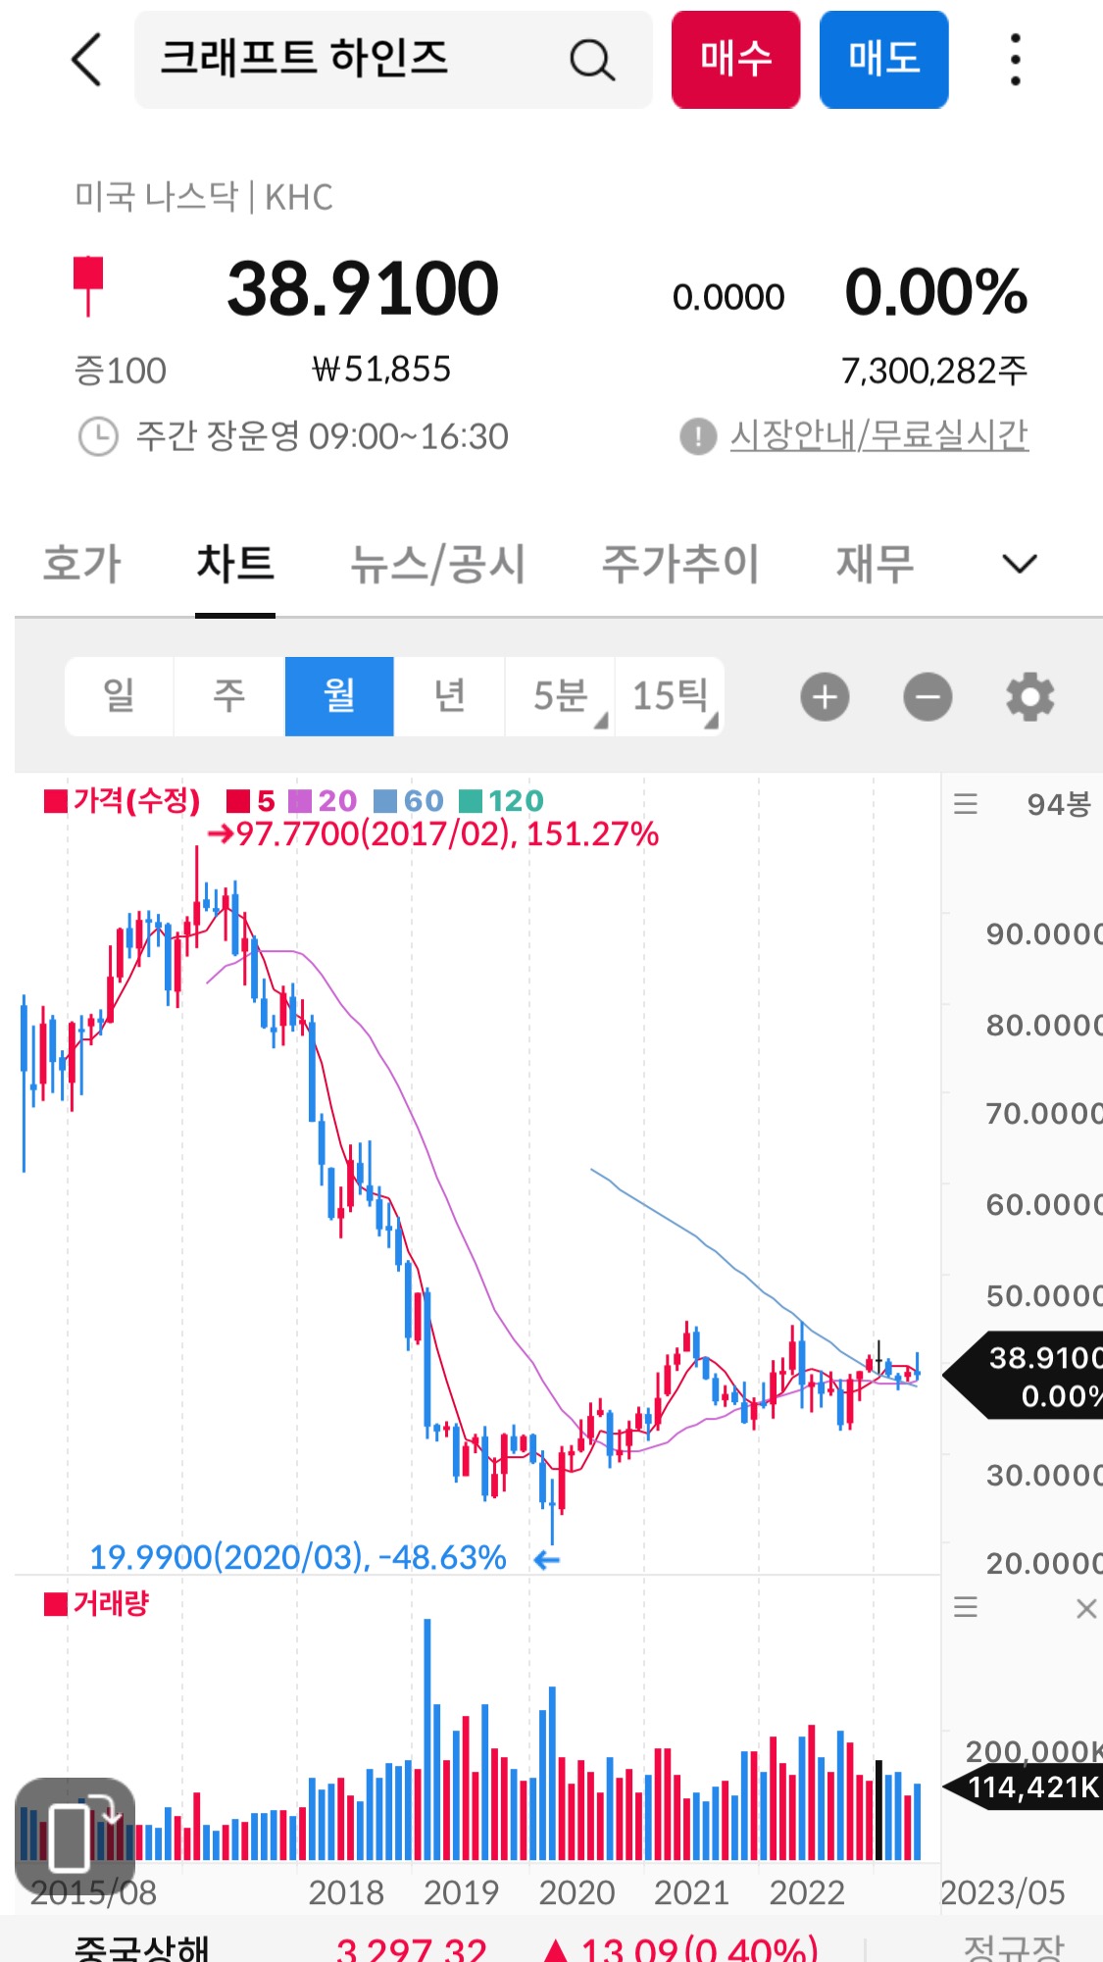
Task: Open the 5분 interval dropdown
Action: tap(559, 695)
